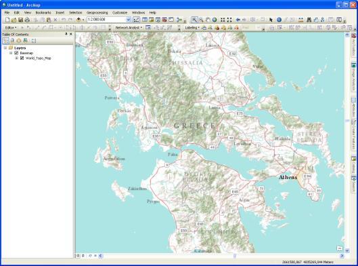Select the Zoom Out tool
358x266 pixels.
pos(201,20)
